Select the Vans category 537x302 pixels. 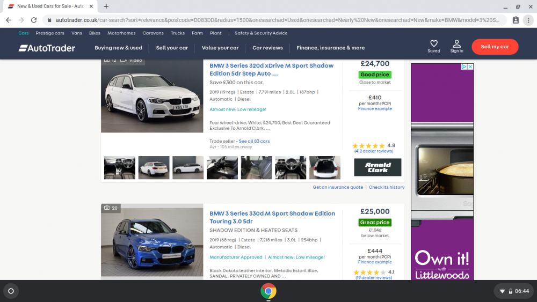point(77,33)
